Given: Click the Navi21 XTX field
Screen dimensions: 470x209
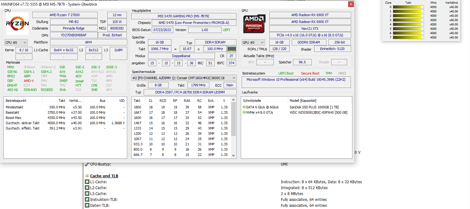Looking at the screenshot, I should coord(310,28).
